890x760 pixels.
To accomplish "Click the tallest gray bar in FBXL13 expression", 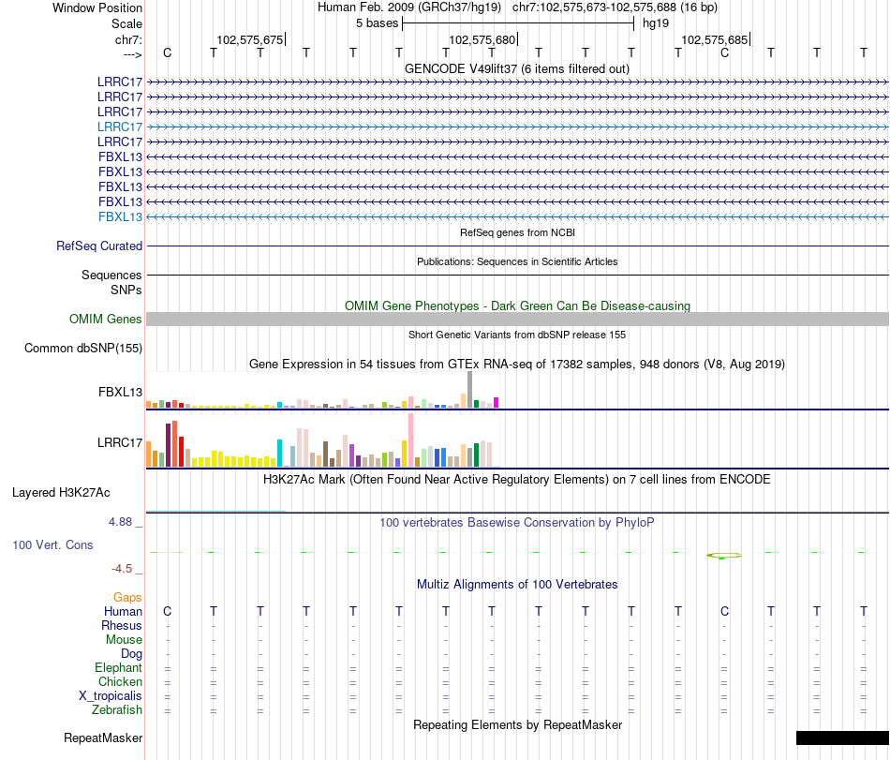I will click(x=470, y=389).
